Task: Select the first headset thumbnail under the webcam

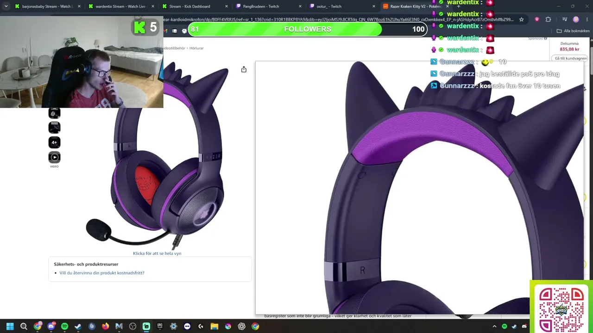Action: coord(54,113)
